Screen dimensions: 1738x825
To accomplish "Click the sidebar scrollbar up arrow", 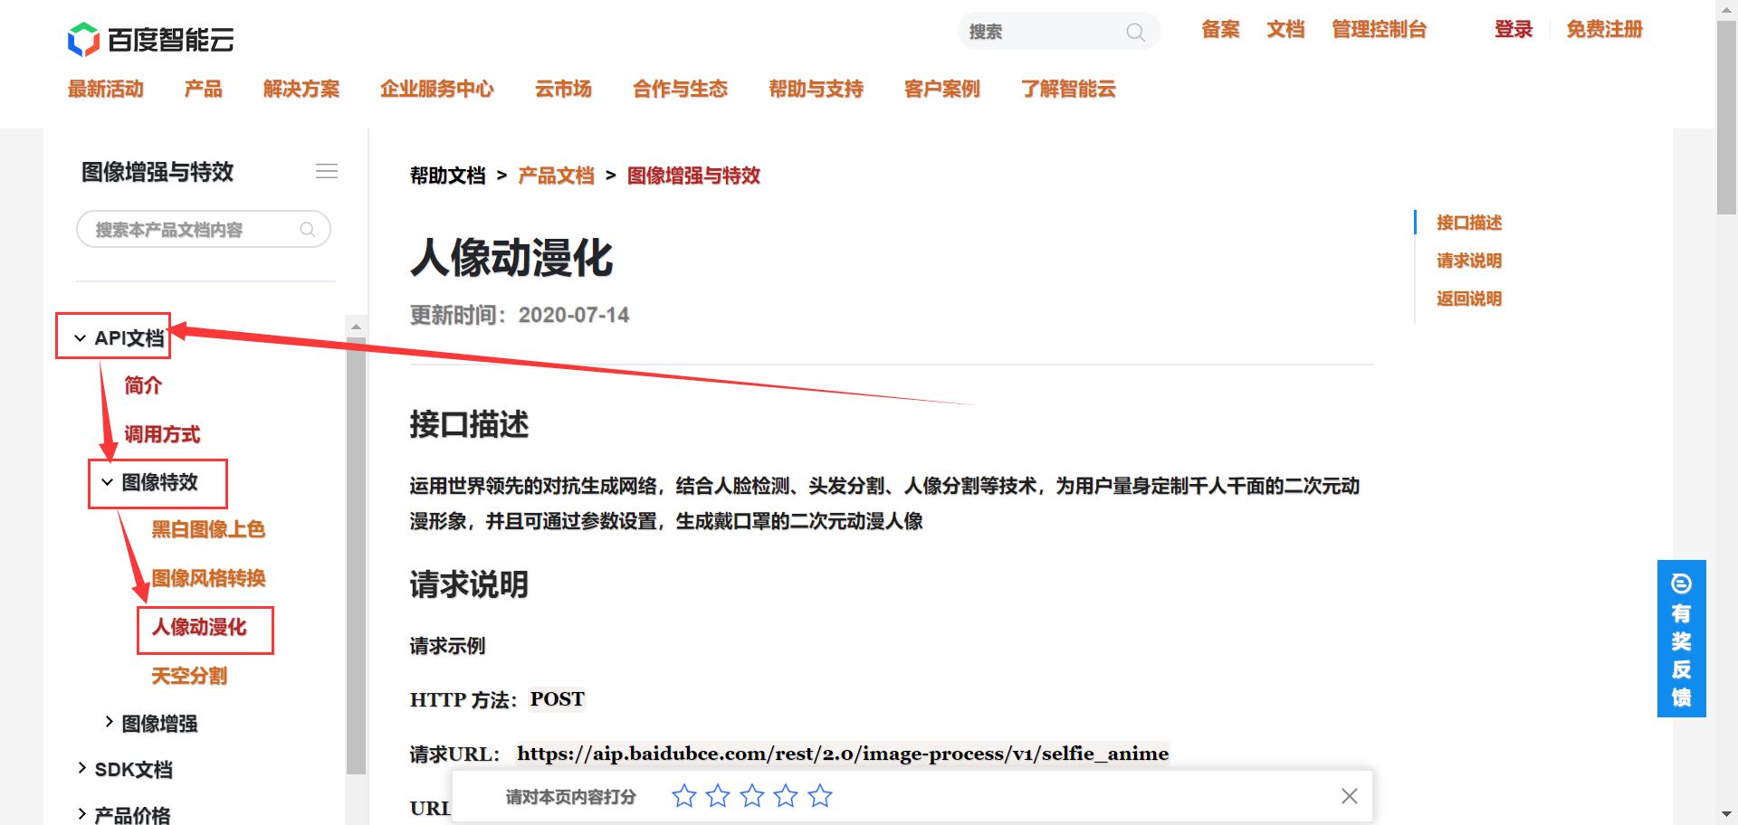I will (x=356, y=327).
